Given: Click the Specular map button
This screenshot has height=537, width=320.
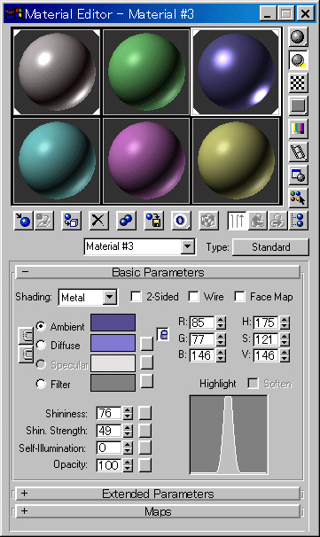Looking at the screenshot, I should (146, 362).
